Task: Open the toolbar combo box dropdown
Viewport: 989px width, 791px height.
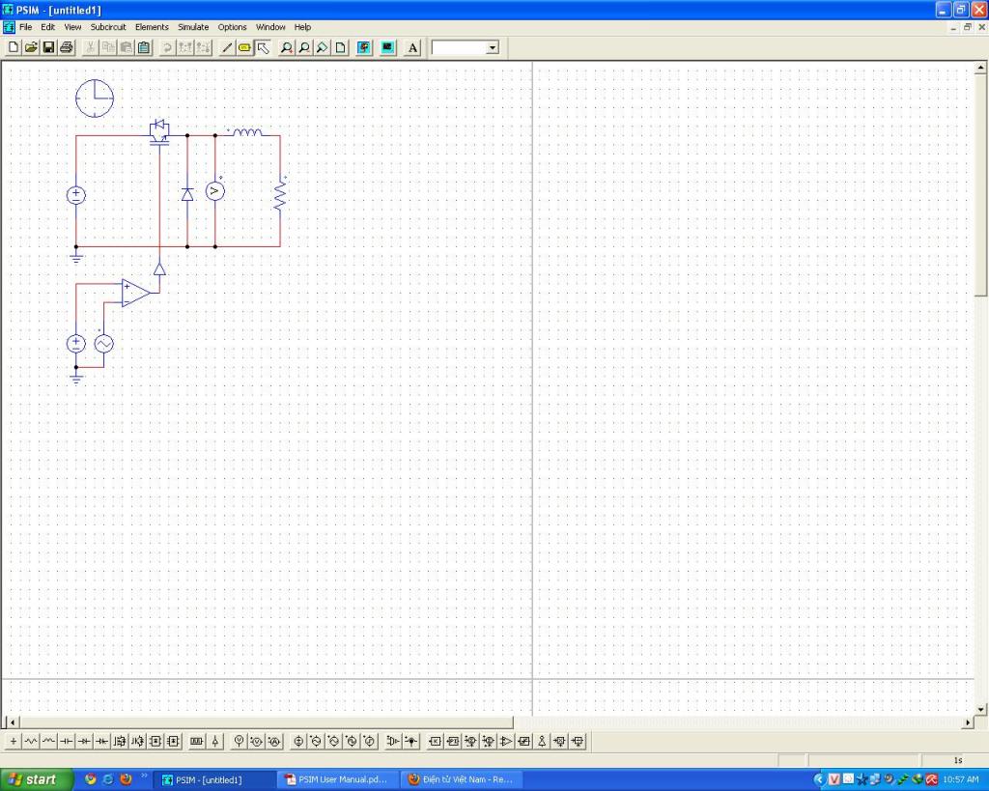Action: pyautogui.click(x=492, y=47)
